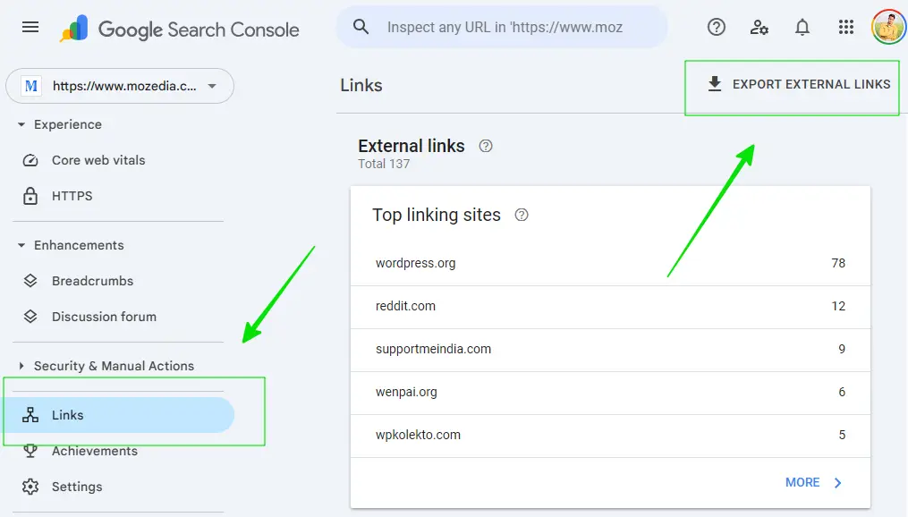Expand Security & Manual Actions

coord(22,366)
